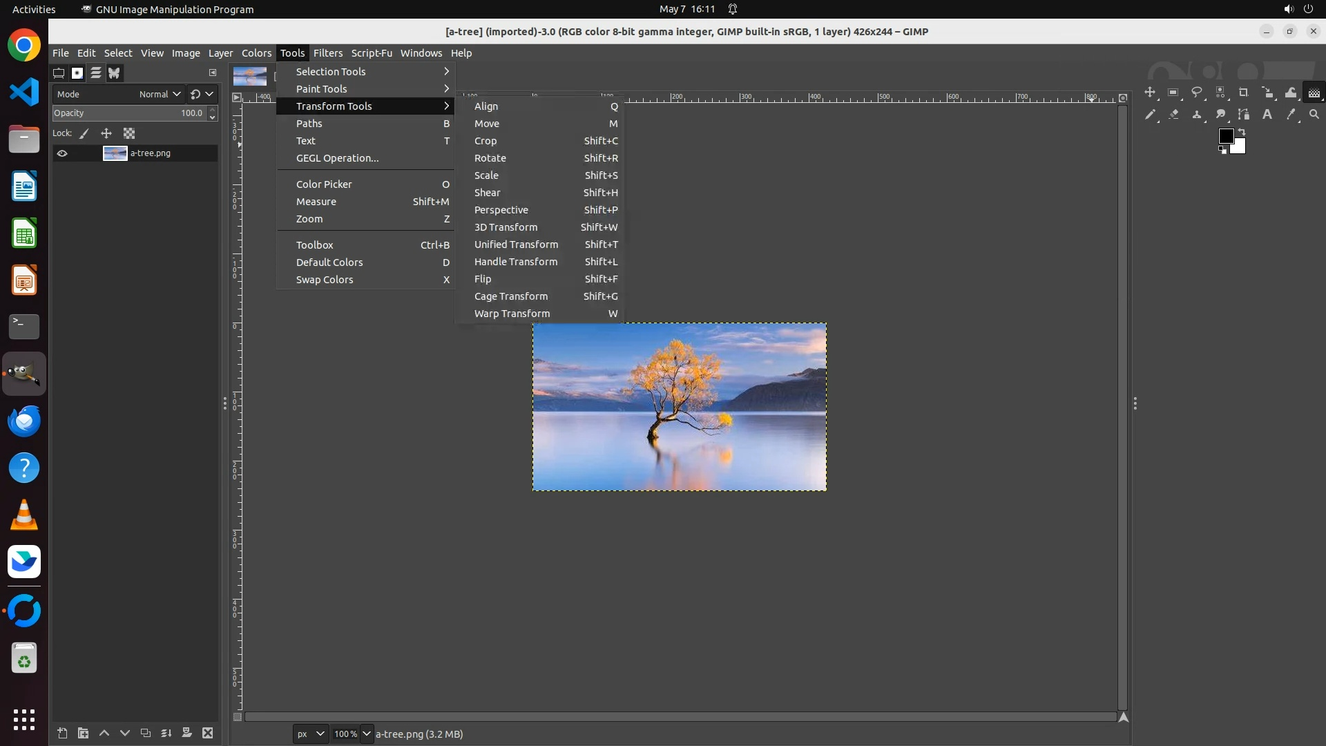Toggle lock pixels paintbrush icon
The image size is (1326, 746).
pos(84,133)
